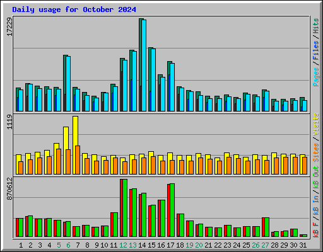Click the green kB Out bar for day 17

coord(172,210)
